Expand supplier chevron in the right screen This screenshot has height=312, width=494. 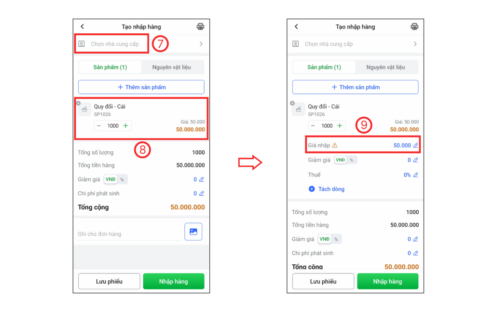[415, 44]
